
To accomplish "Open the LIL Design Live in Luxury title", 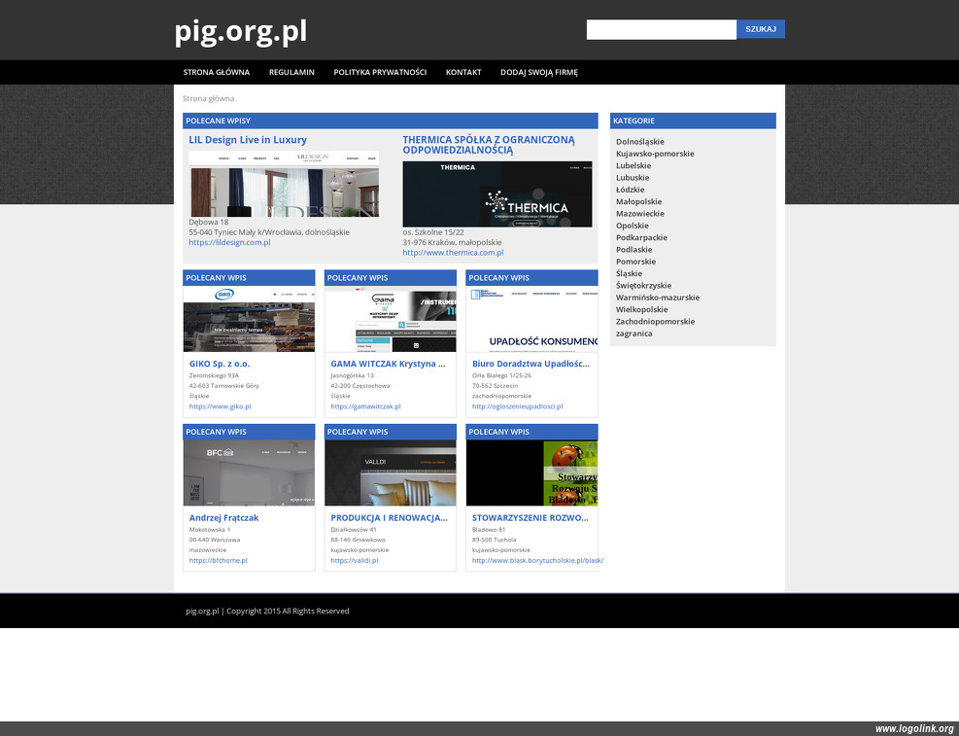I will point(248,139).
